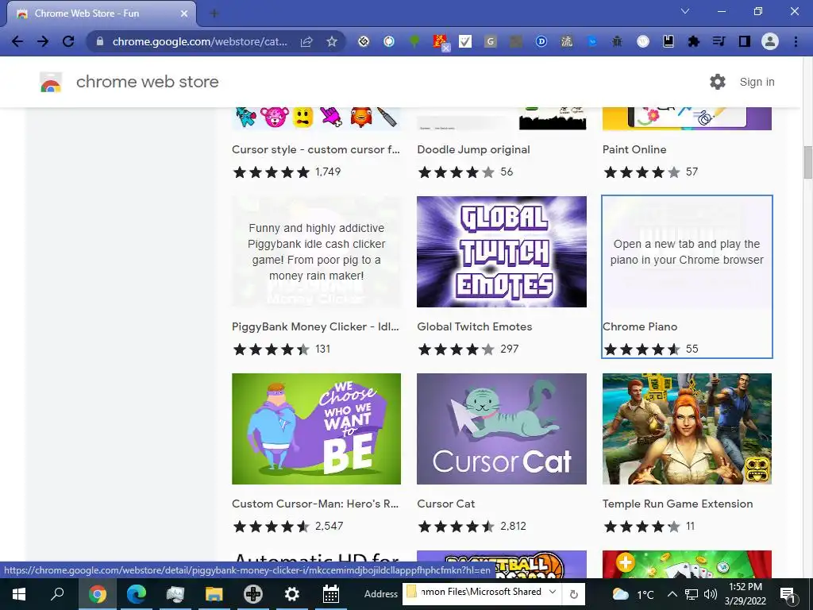This screenshot has width=813, height=610.
Task: Click the Custom Cursor-Man: Hero's title
Action: coord(315,504)
